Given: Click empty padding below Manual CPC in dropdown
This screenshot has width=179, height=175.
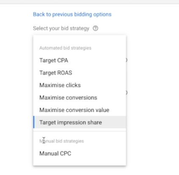Looking at the screenshot, I should click(x=80, y=162).
